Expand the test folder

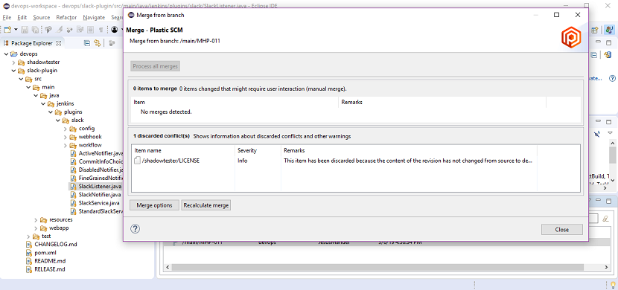tap(28, 236)
